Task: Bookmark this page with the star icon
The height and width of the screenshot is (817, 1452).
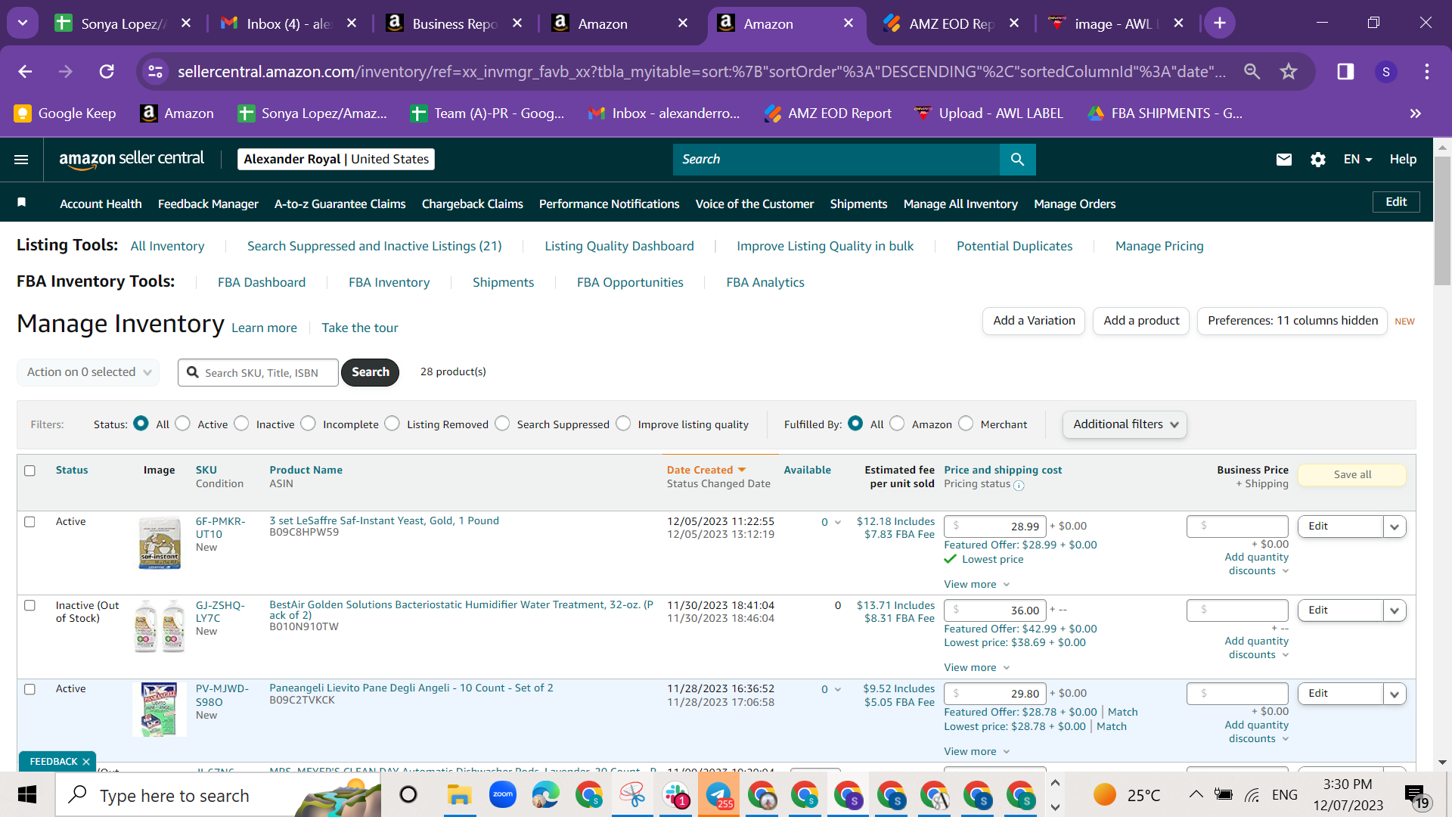Action: 1289,72
